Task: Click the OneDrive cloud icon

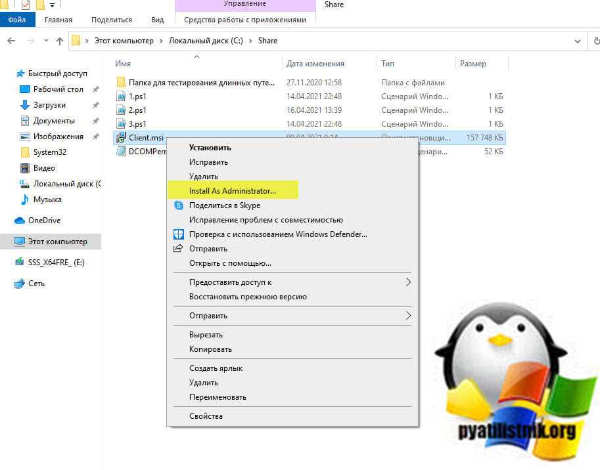Action: tap(19, 221)
